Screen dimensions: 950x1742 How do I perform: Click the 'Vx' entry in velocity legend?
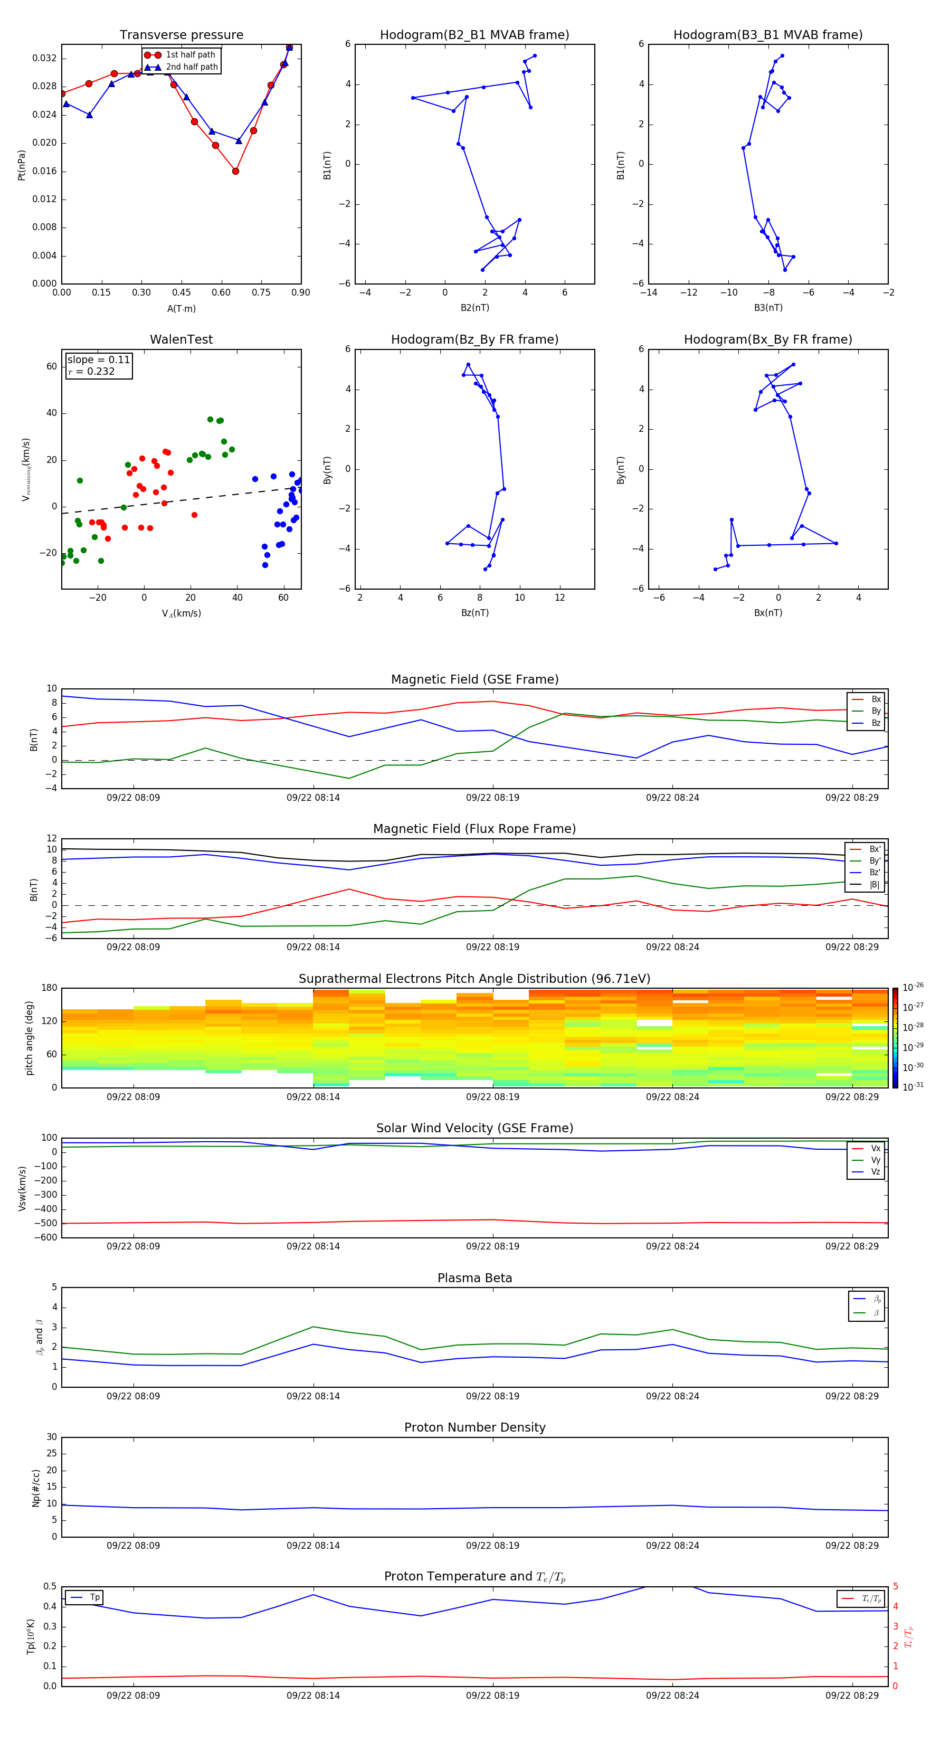[x=866, y=1149]
